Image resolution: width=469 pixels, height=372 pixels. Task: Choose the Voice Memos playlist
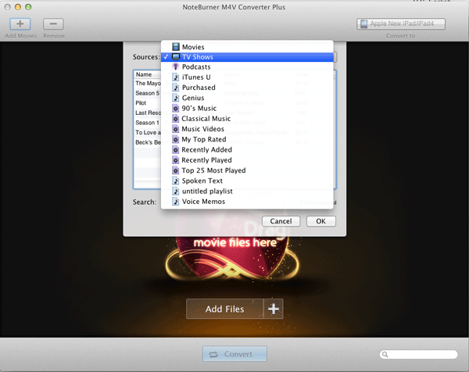pyautogui.click(x=247, y=202)
